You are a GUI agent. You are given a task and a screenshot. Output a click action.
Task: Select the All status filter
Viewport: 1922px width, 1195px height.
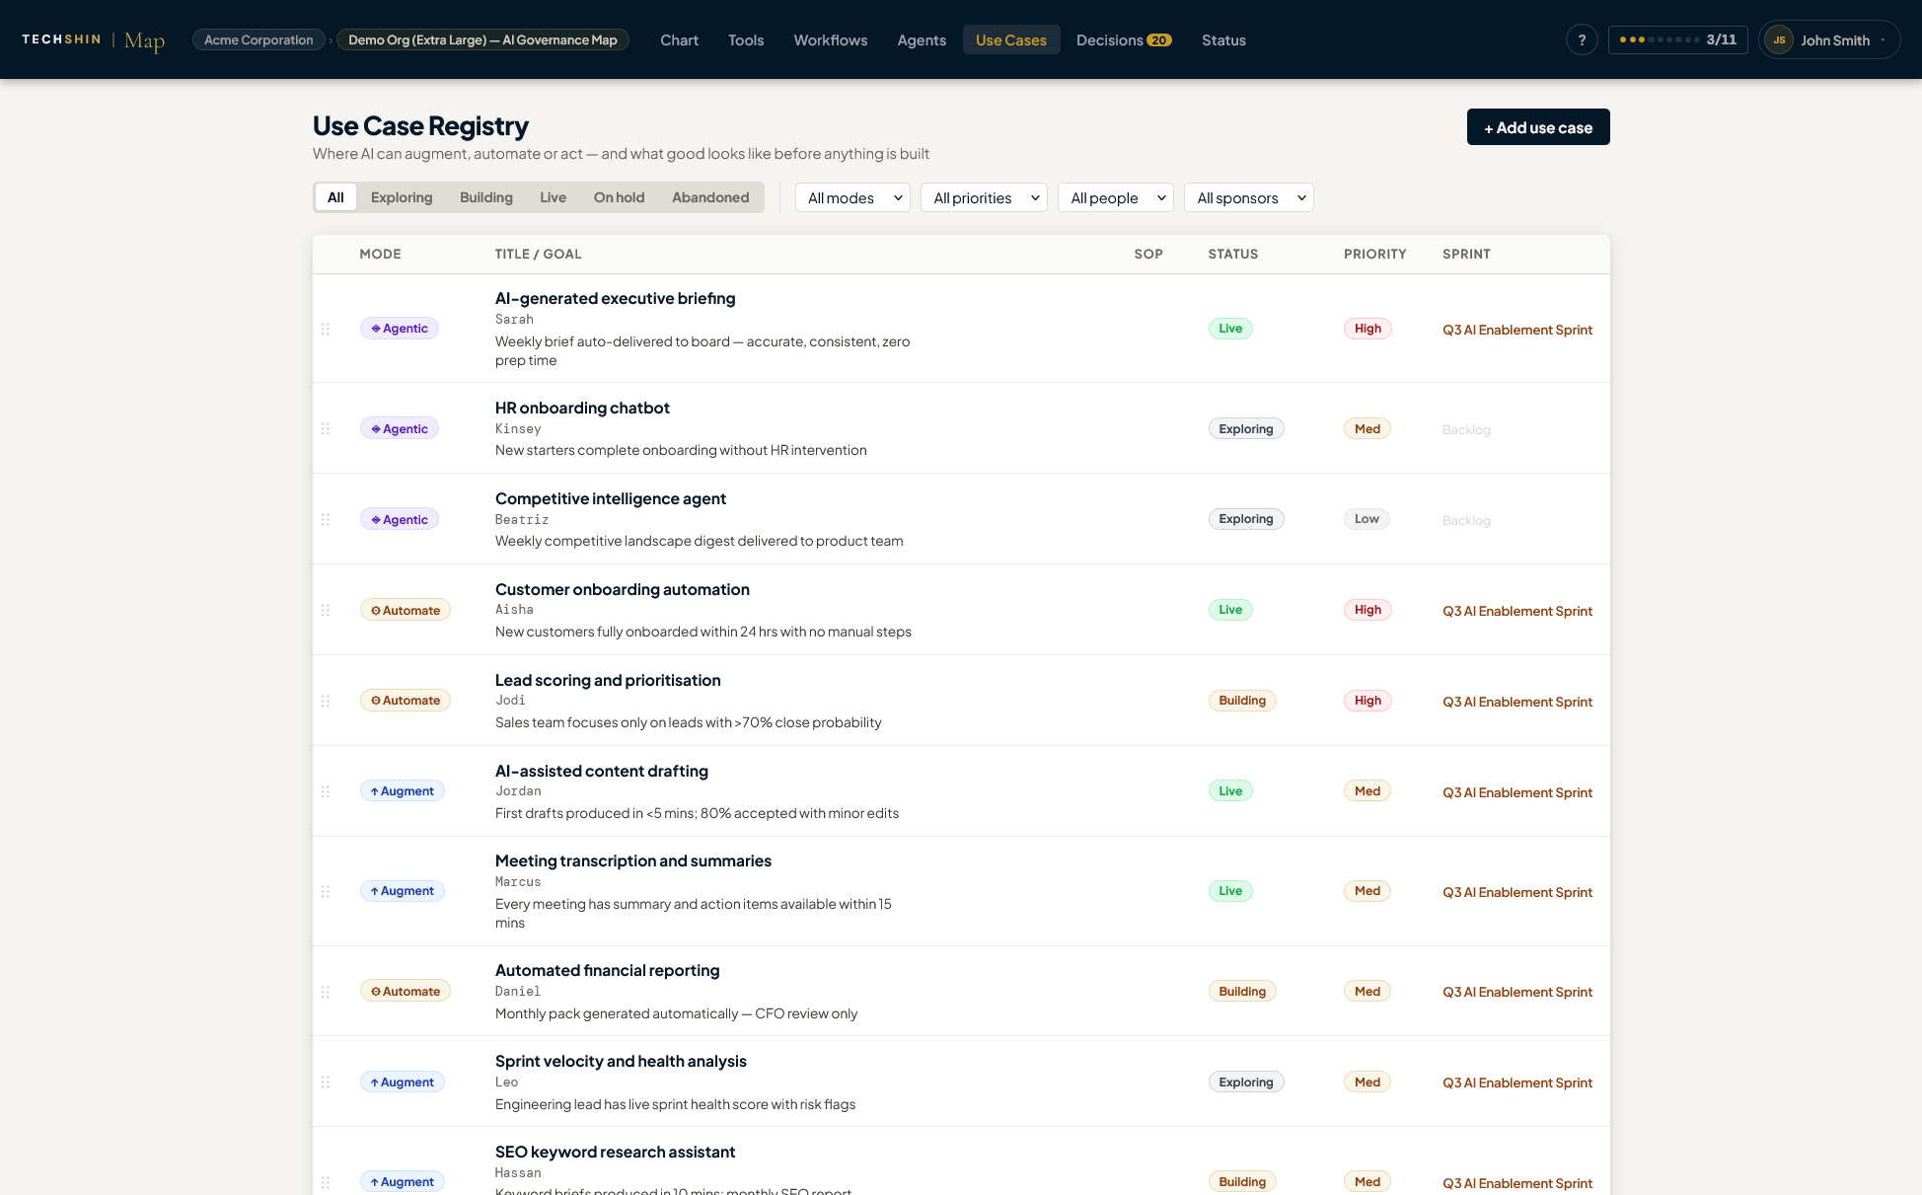coord(335,197)
